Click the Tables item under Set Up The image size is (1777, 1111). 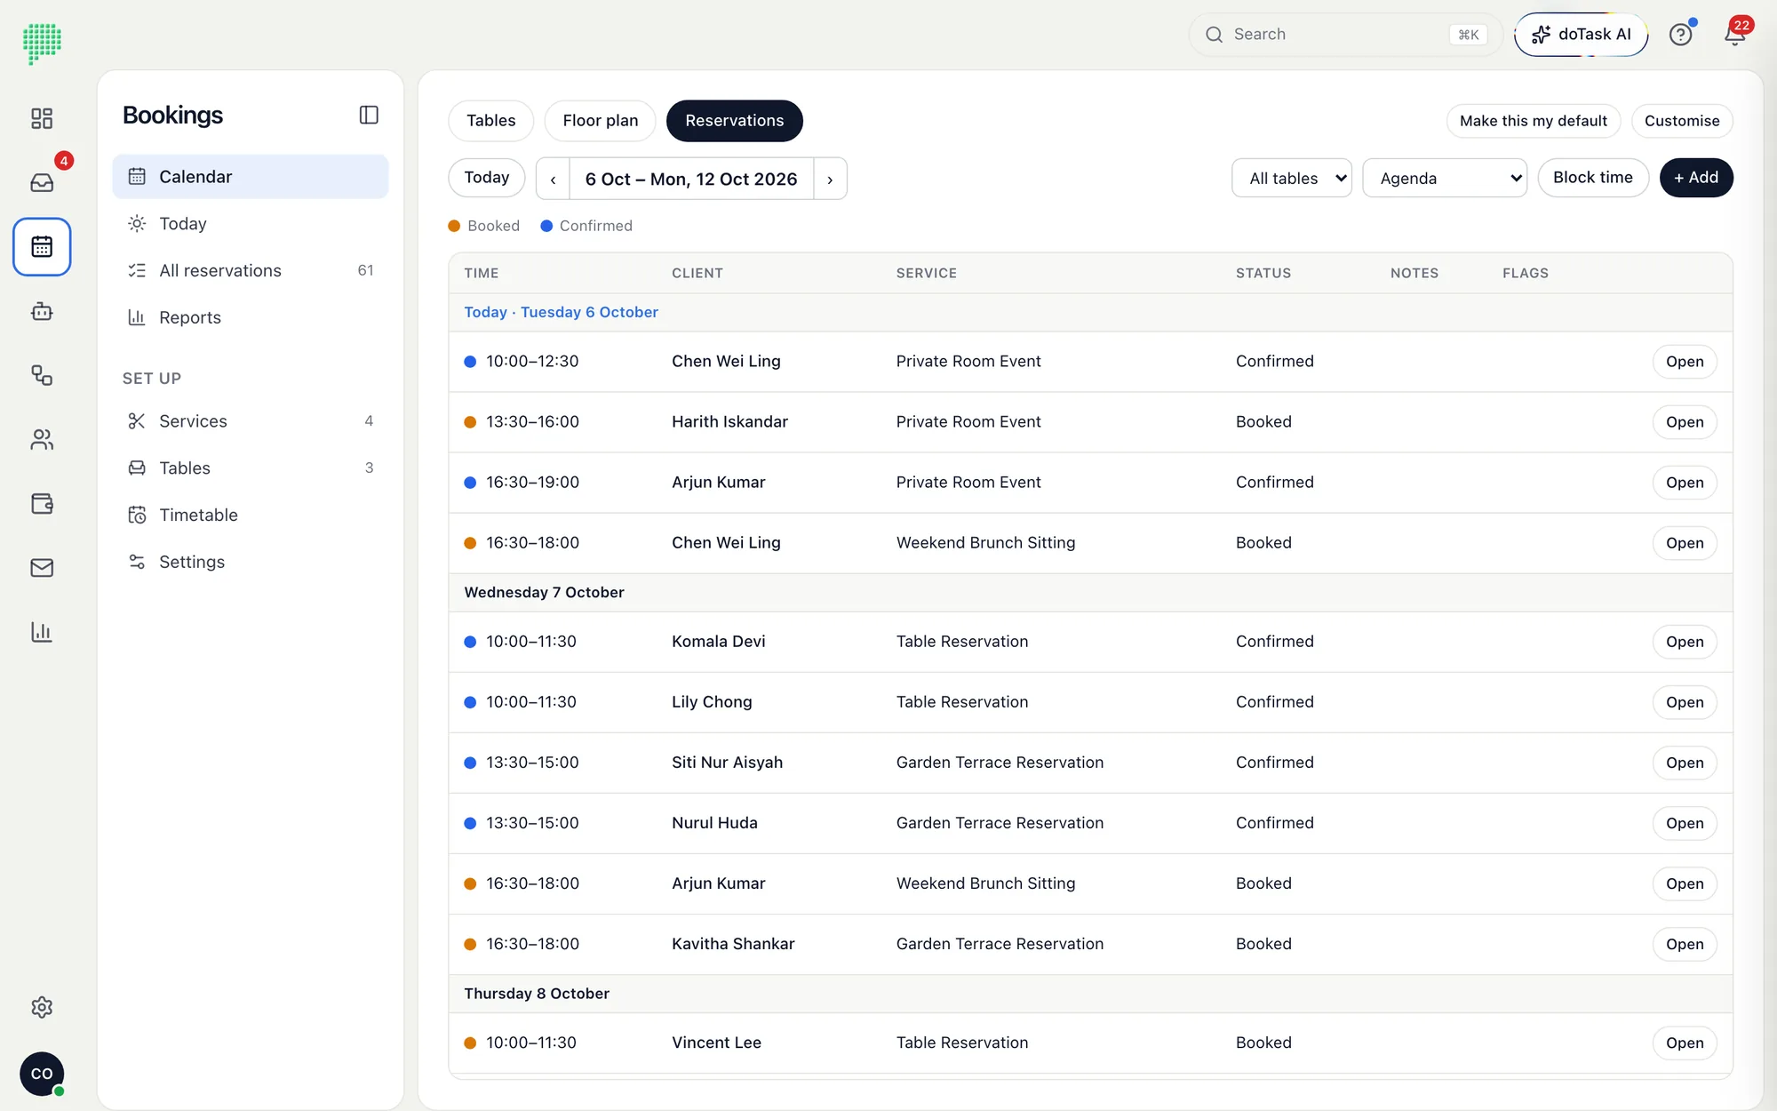click(251, 468)
